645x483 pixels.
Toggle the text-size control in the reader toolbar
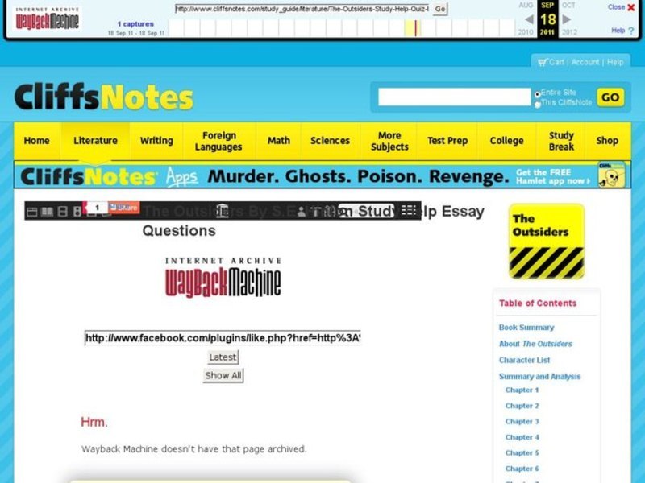click(314, 210)
